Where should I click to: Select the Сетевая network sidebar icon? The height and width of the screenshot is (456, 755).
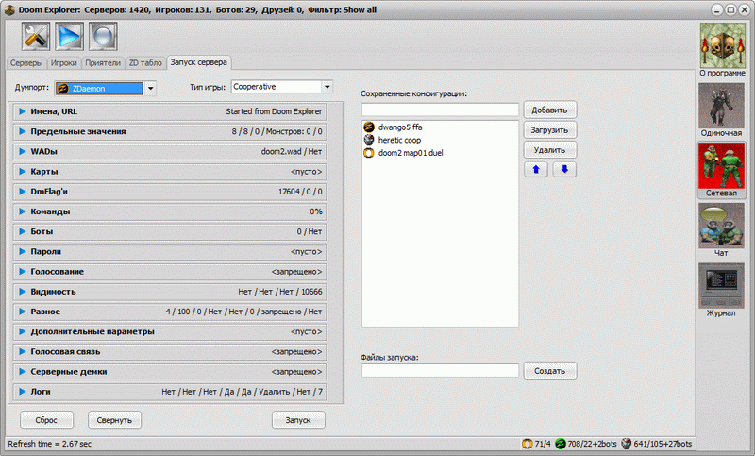coord(721,165)
